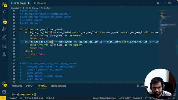Click print Hurray statement on line 54

[56, 36]
